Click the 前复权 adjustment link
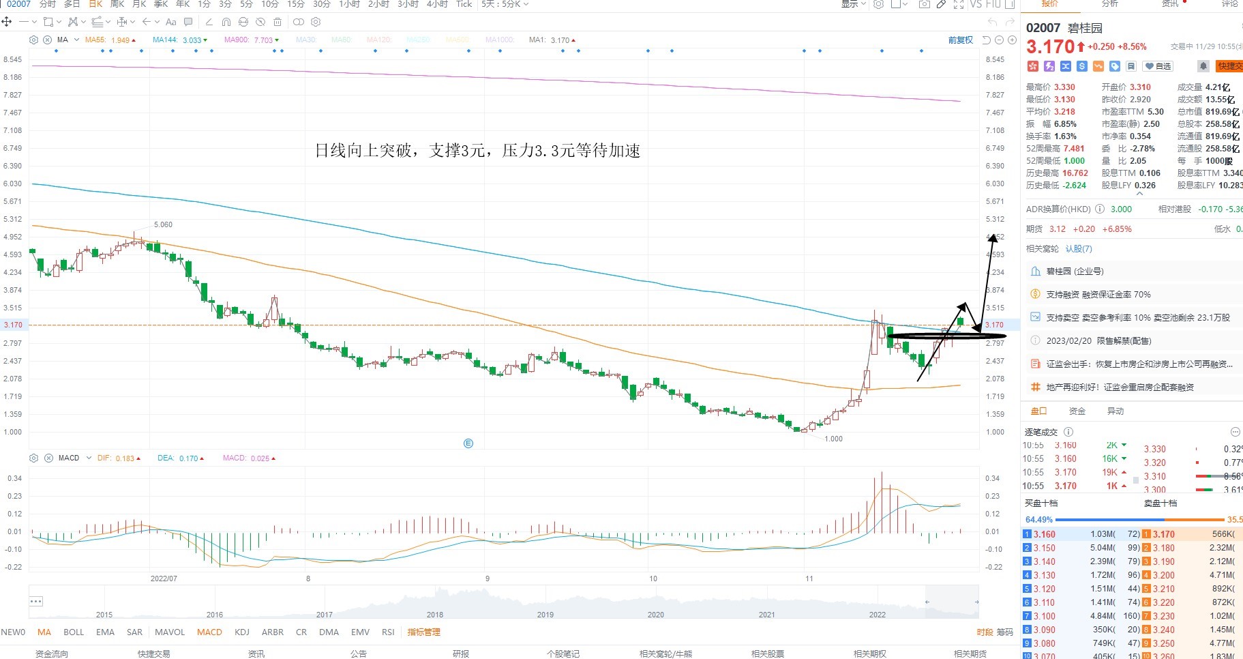1243x659 pixels. 961,40
